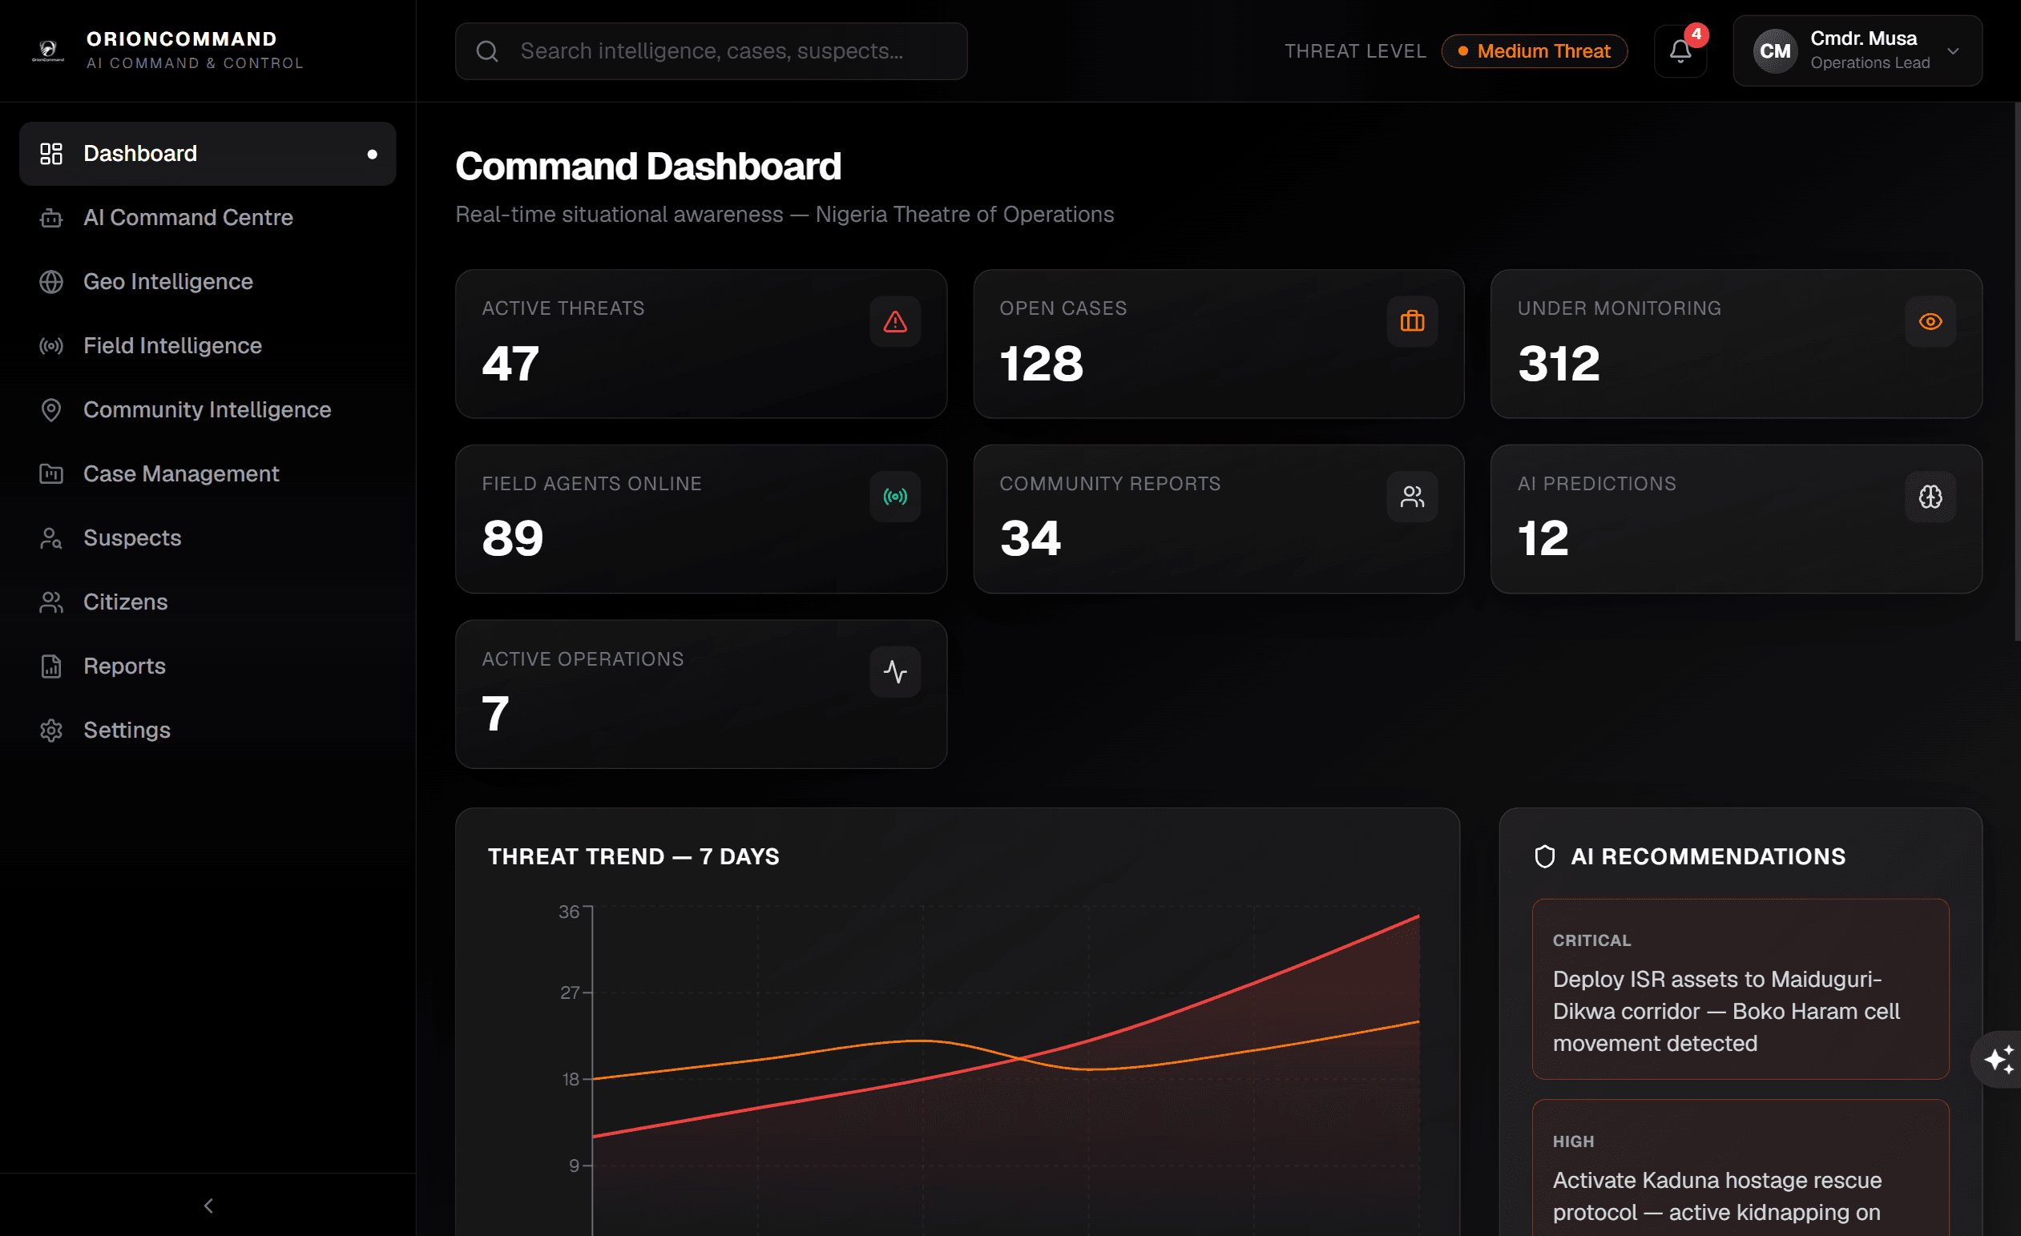Select Field Intelligence in sidebar
Image resolution: width=2021 pixels, height=1236 pixels.
208,345
